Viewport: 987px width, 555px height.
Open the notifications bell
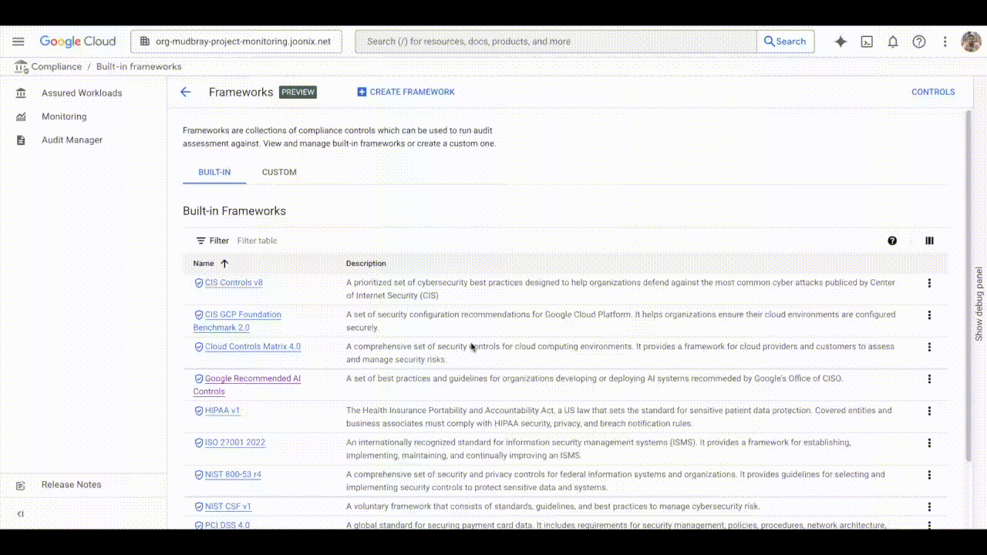pos(893,42)
